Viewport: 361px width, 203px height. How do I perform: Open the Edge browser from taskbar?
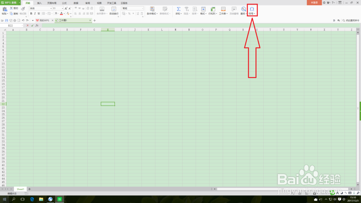tap(32, 199)
